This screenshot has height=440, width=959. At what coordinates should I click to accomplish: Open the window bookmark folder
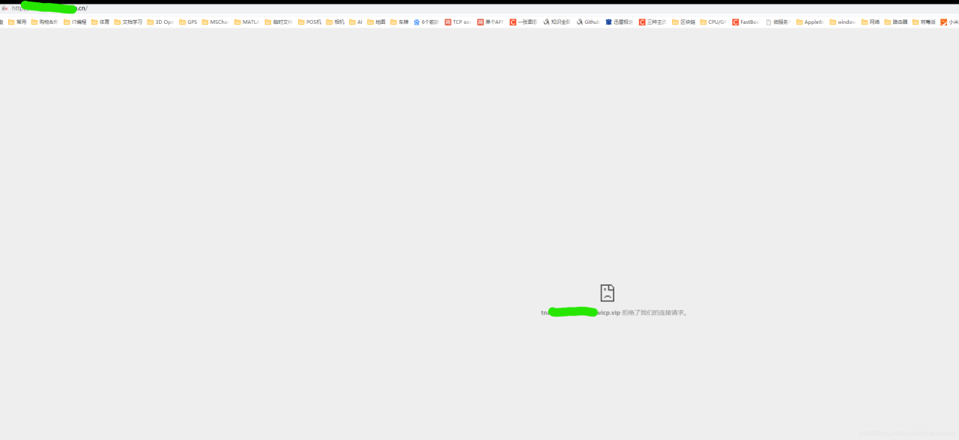(x=843, y=22)
